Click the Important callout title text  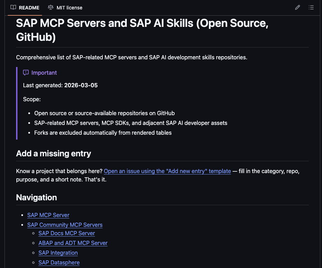coord(44,73)
